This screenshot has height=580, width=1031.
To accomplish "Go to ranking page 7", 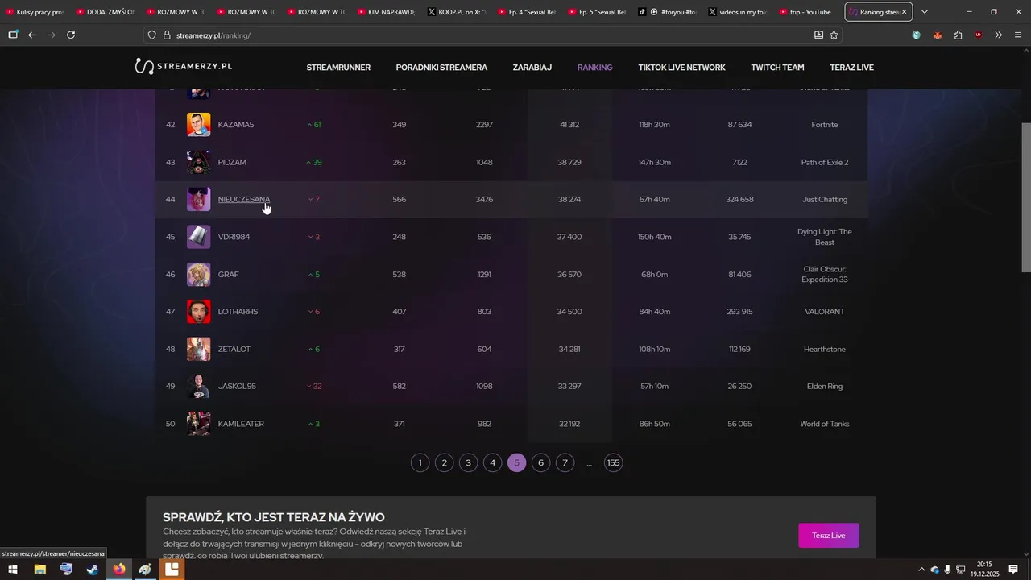I will click(565, 462).
